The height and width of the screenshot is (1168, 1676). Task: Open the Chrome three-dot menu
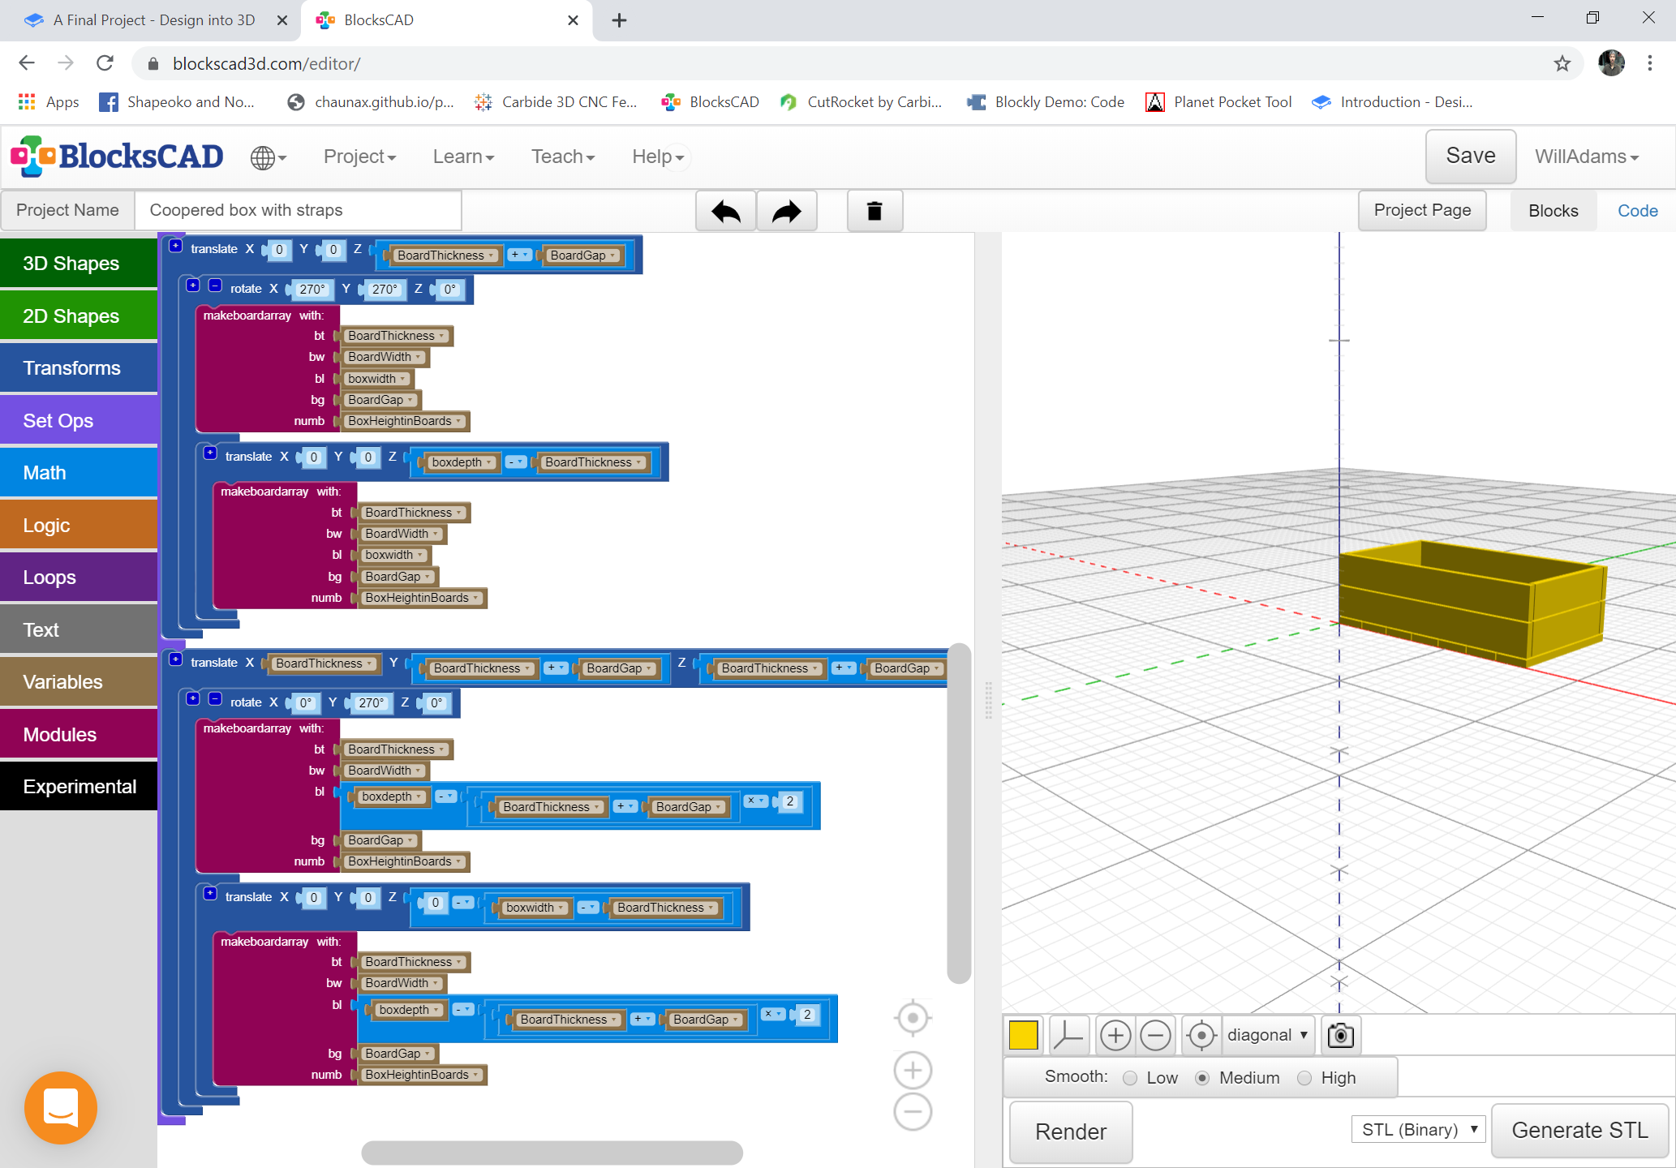pyautogui.click(x=1650, y=63)
